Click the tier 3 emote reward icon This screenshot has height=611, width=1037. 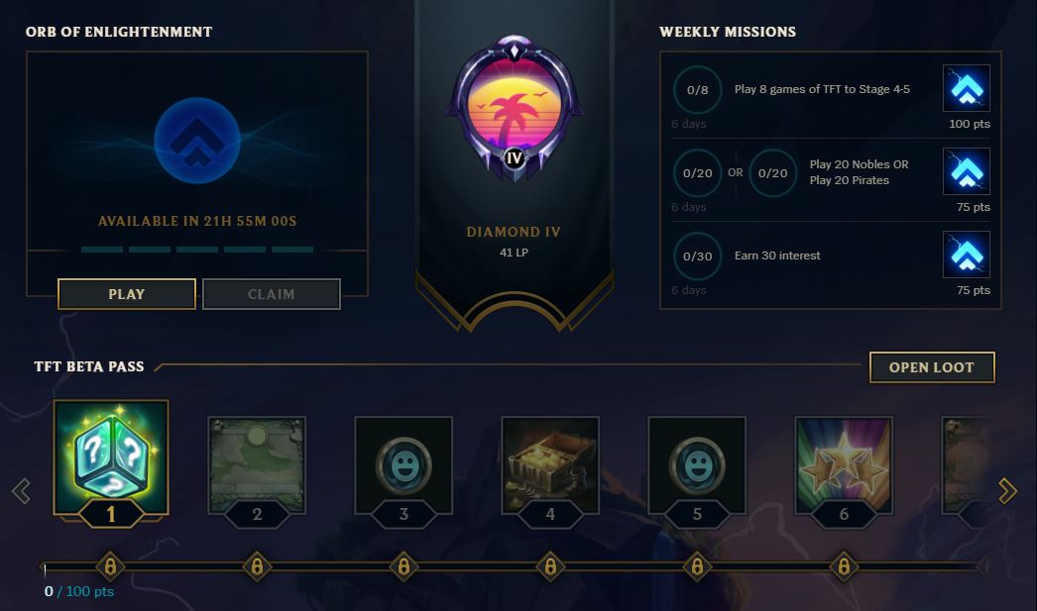(403, 465)
